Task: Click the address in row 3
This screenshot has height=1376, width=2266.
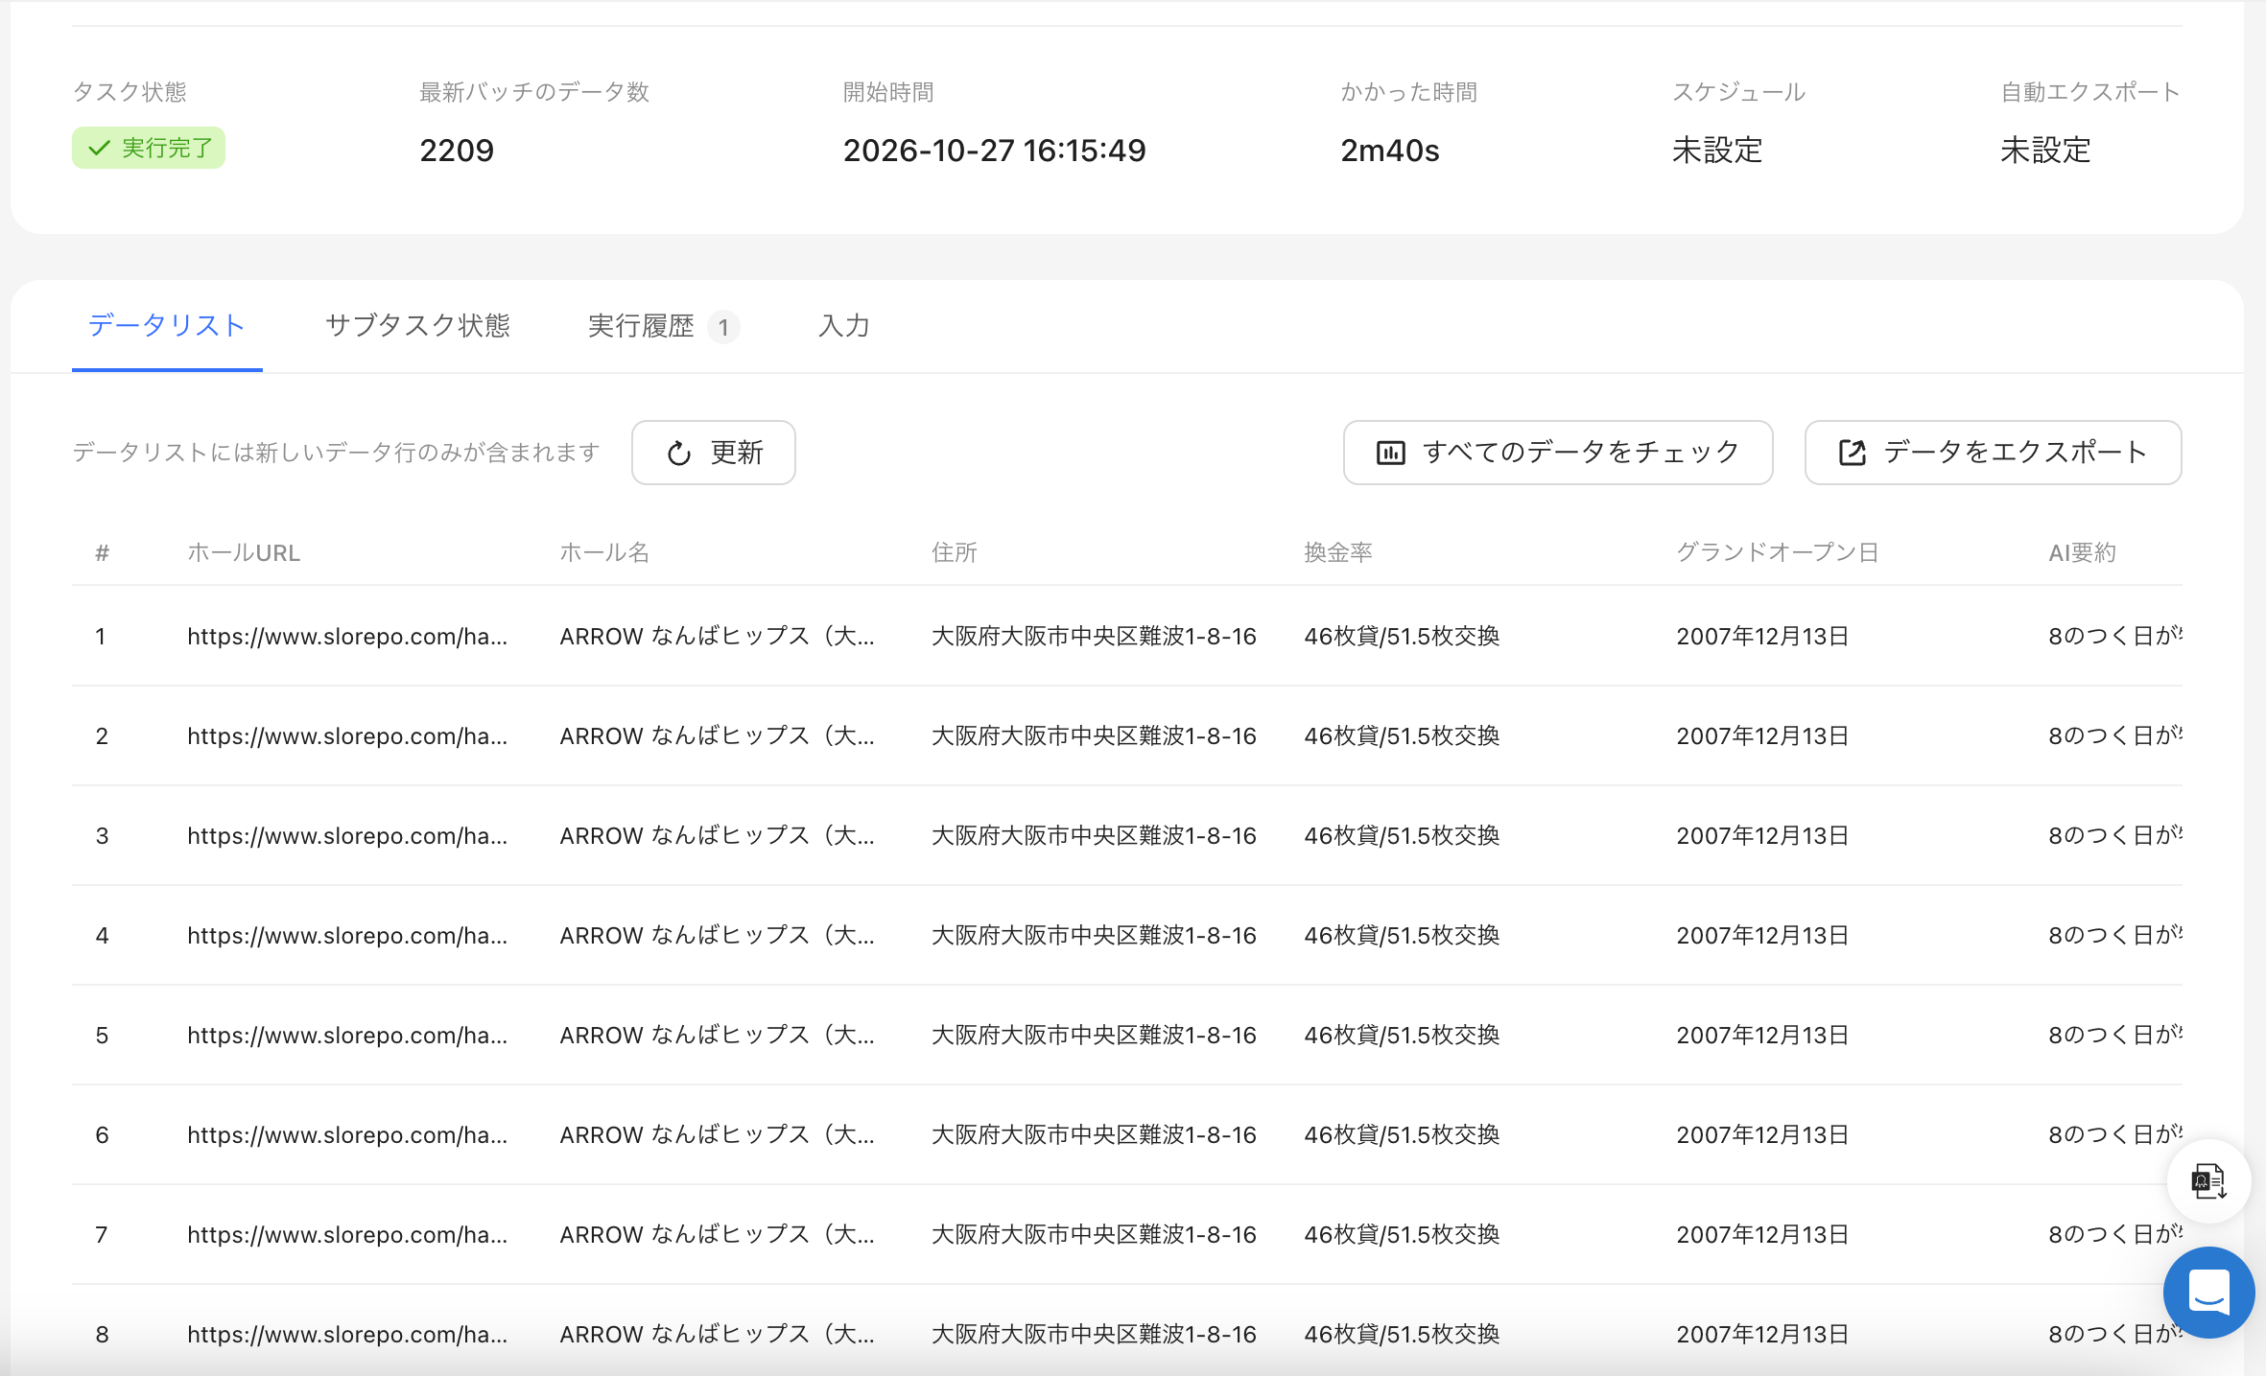Action: pyautogui.click(x=1094, y=835)
